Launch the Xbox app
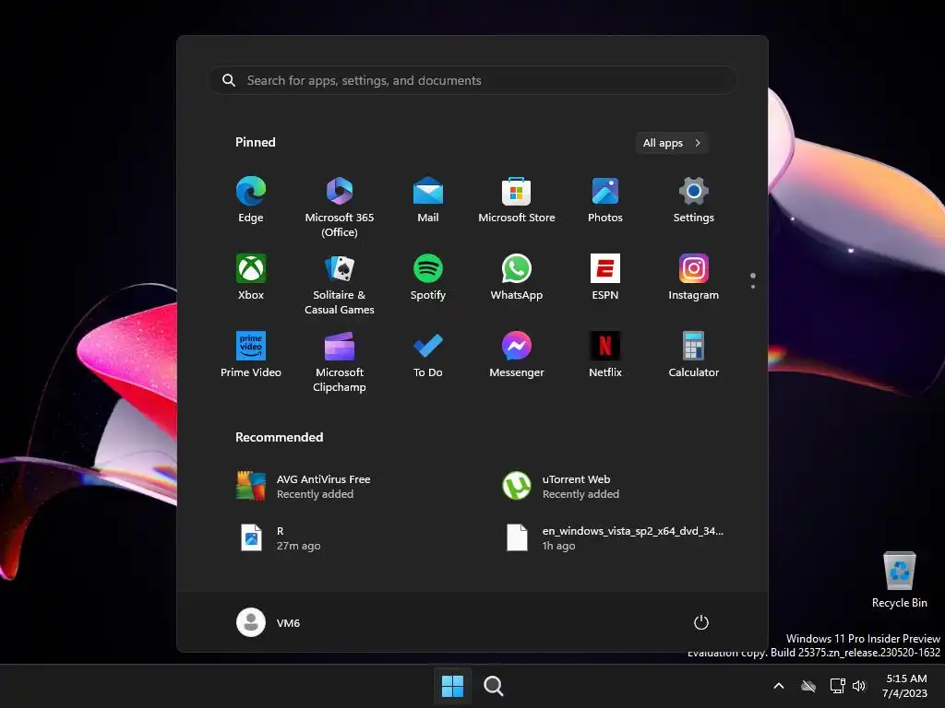This screenshot has width=945, height=708. [251, 277]
